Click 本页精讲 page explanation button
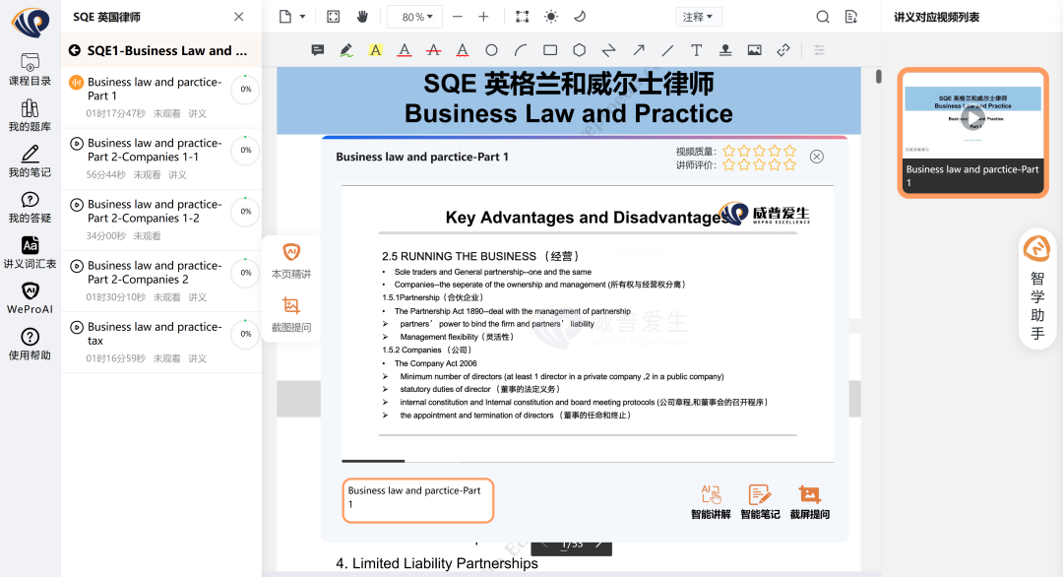This screenshot has width=1063, height=577. pos(291,262)
